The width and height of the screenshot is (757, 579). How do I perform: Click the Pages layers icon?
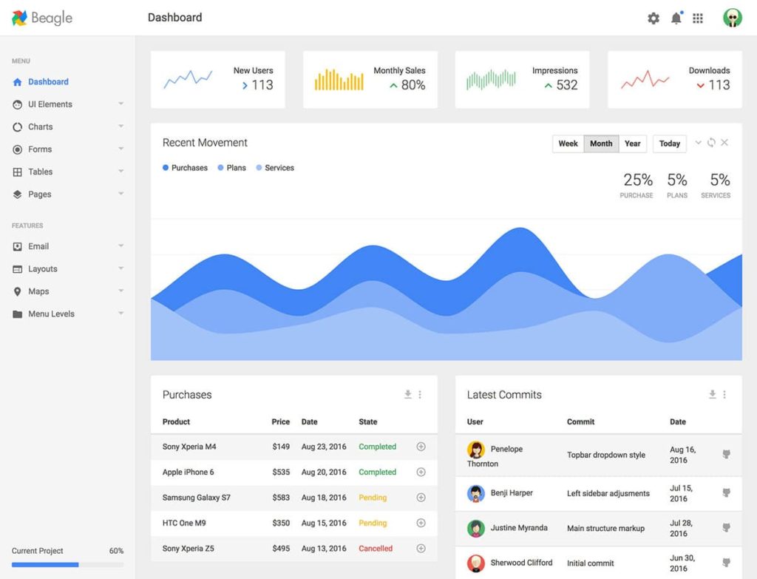point(18,194)
